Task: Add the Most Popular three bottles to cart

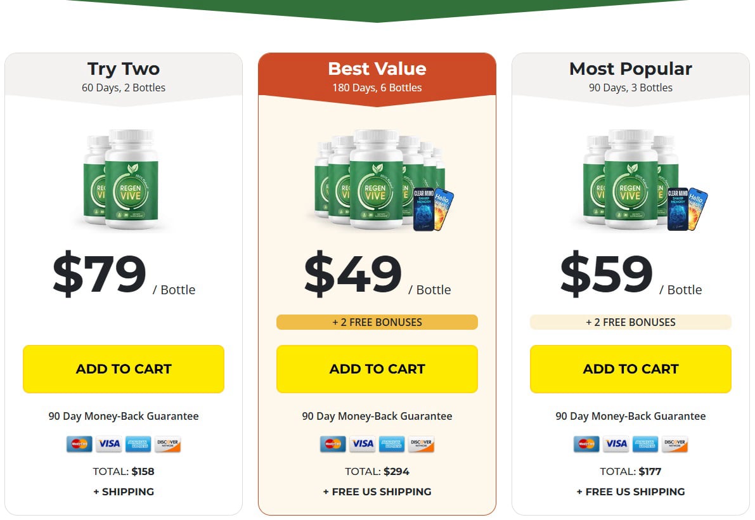Action: 631,369
